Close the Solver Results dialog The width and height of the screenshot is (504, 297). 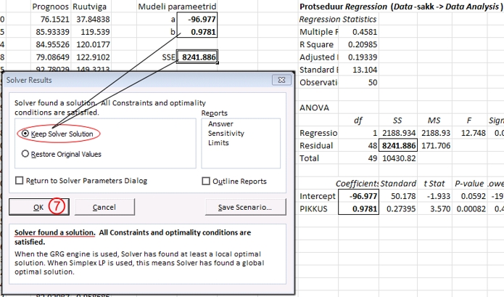(281, 80)
